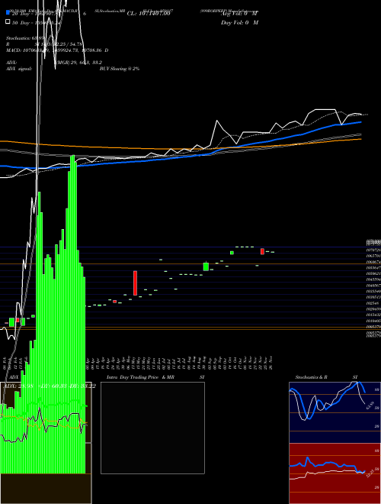Click the Avg Vol label
381x504 pixels.
(x=239, y=14)
